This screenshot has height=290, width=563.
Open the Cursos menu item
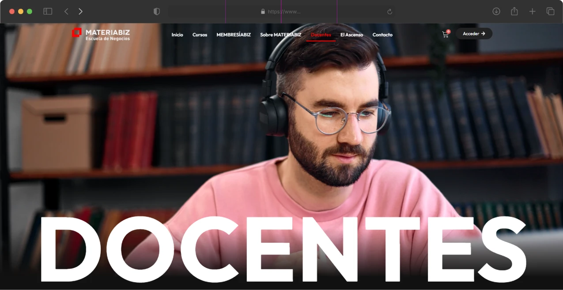coord(200,35)
